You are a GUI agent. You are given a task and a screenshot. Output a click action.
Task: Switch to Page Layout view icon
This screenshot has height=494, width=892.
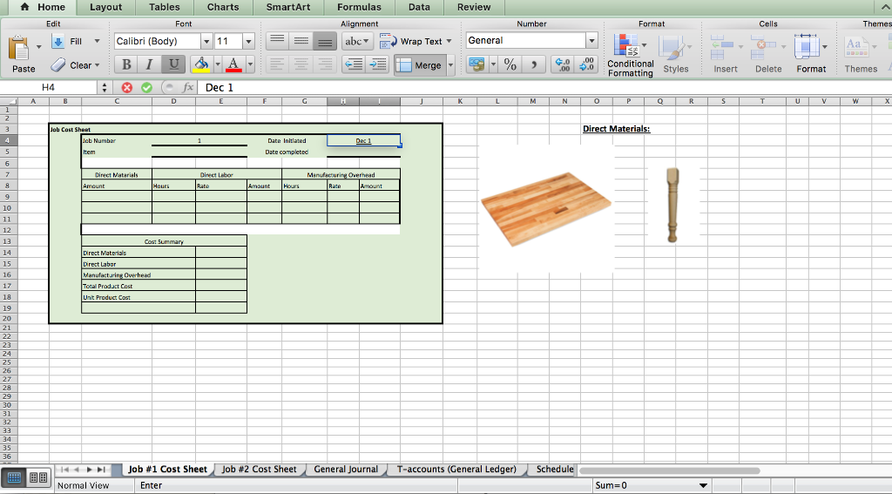point(37,477)
